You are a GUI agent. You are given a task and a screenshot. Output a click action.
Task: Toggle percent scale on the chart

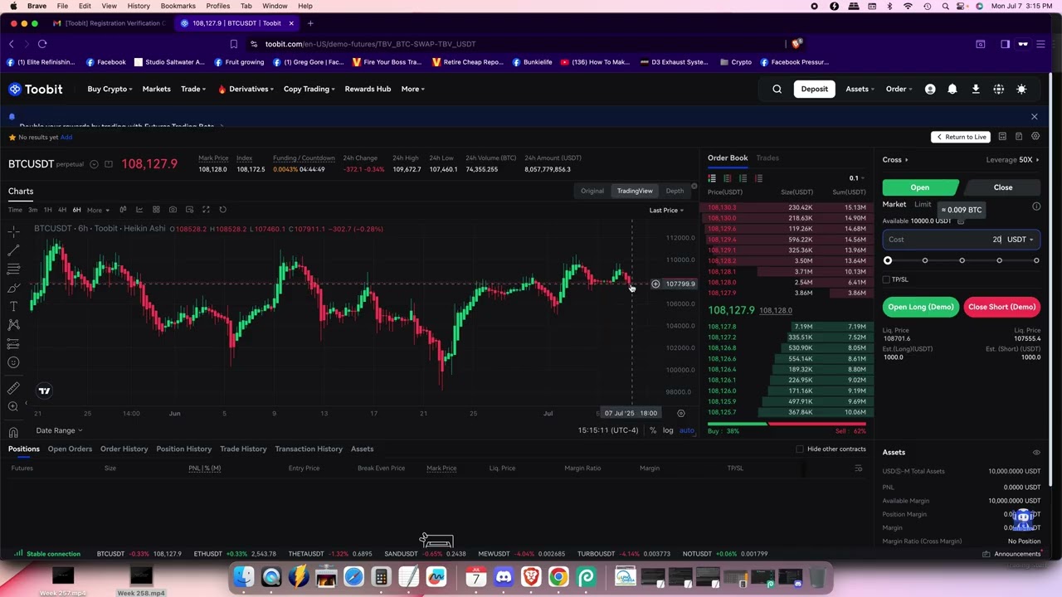point(653,430)
